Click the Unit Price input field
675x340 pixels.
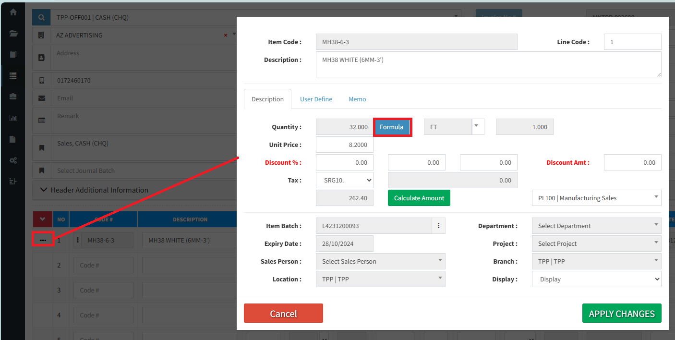344,145
